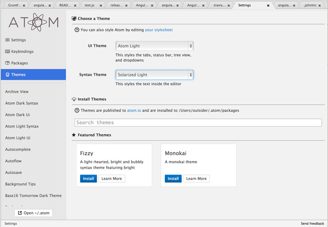Switch to the Gruntf... tab
This screenshot has height=227, width=328.
tap(14, 5)
